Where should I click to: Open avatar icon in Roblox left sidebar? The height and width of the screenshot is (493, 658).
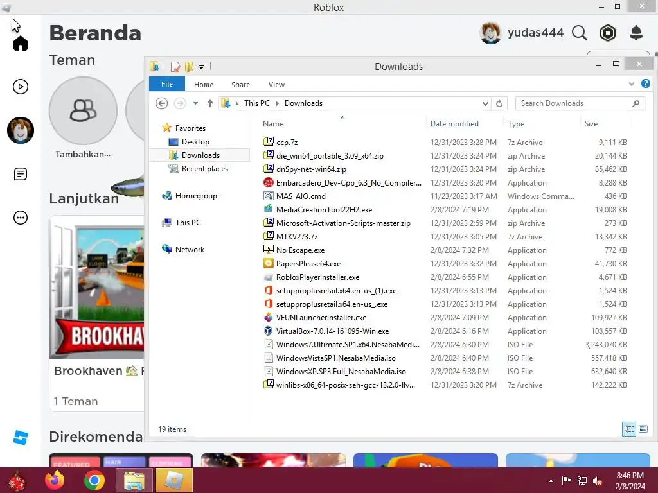tap(20, 130)
